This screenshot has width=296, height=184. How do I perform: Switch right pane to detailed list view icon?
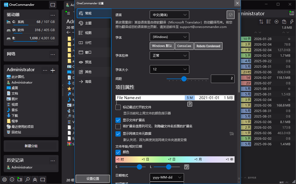269,22
